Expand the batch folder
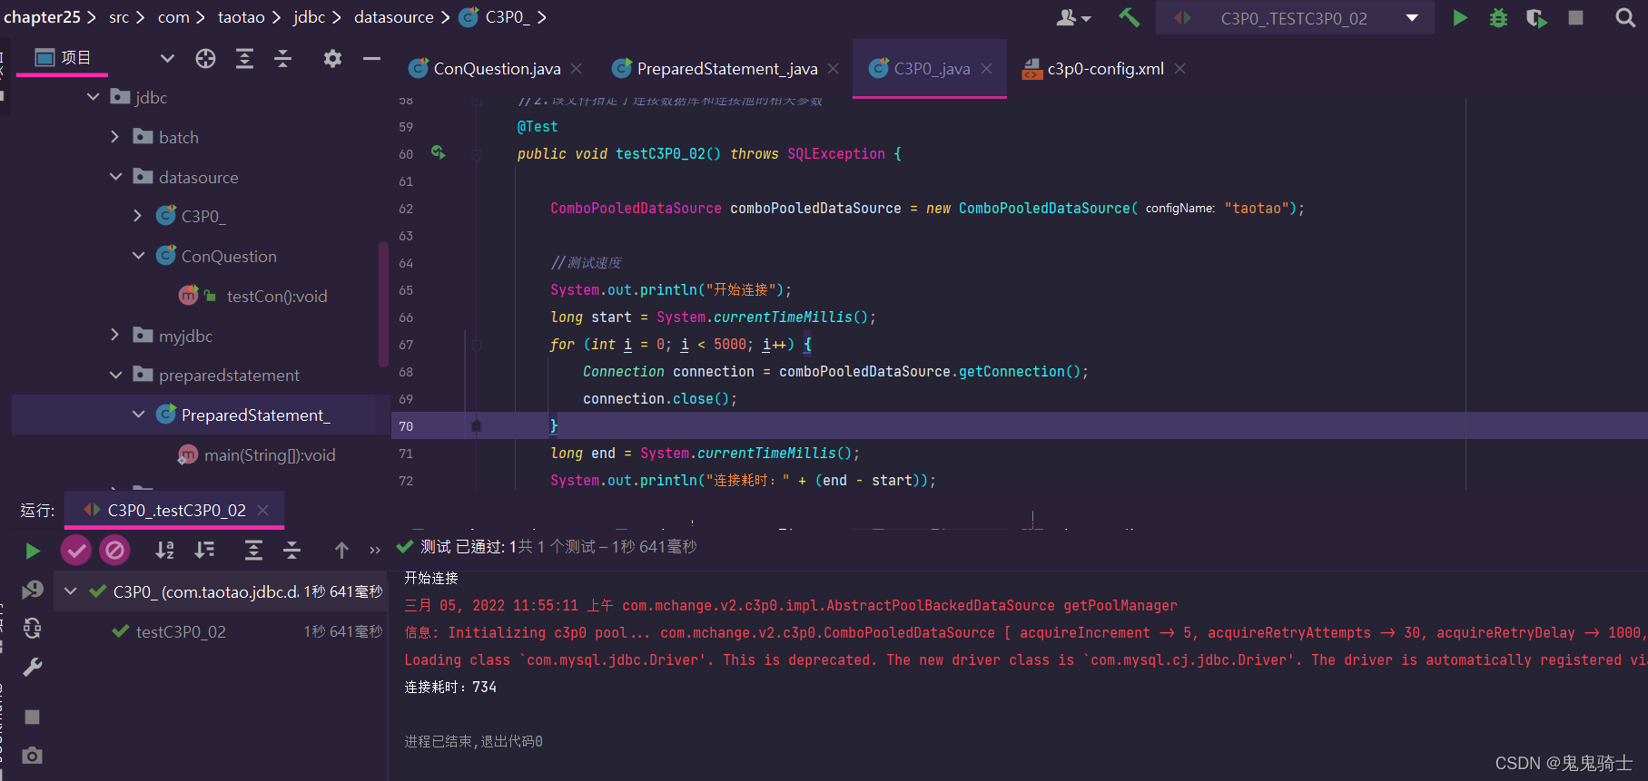 click(115, 137)
